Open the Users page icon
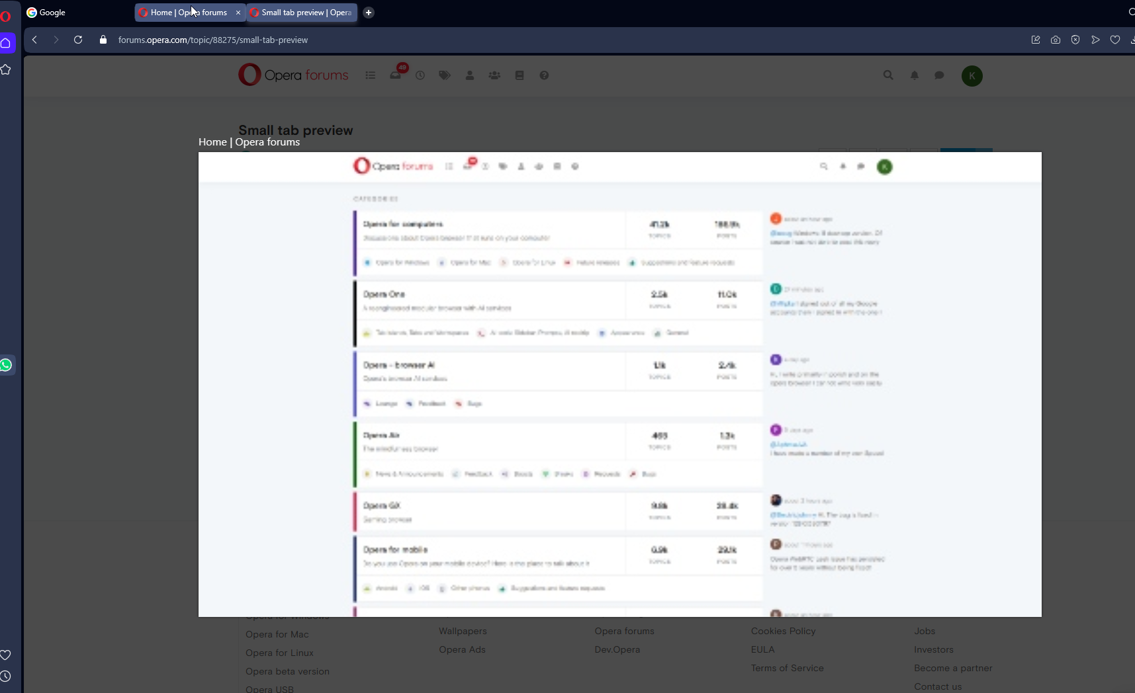Image resolution: width=1135 pixels, height=693 pixels. tap(469, 75)
